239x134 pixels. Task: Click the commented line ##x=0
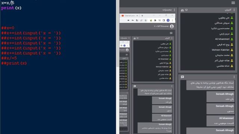7,28
